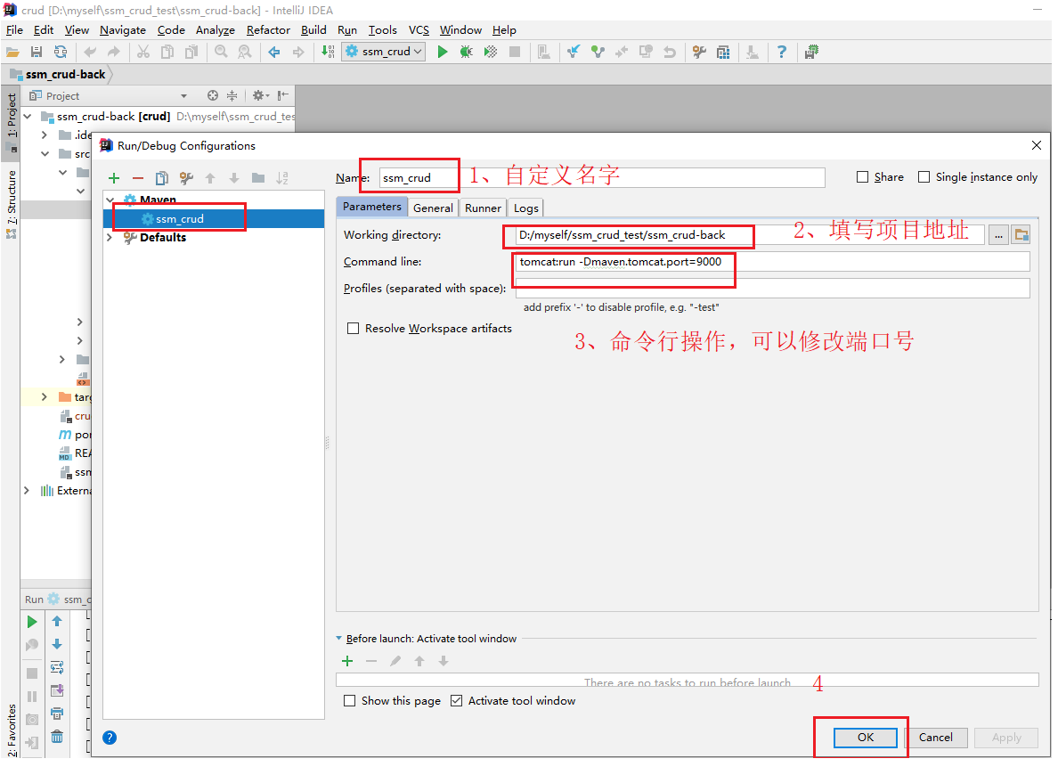The width and height of the screenshot is (1058, 775).
Task: Add before-launch task with green plus
Action: click(x=347, y=662)
